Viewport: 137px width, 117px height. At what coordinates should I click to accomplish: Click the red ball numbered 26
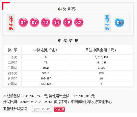68,23
